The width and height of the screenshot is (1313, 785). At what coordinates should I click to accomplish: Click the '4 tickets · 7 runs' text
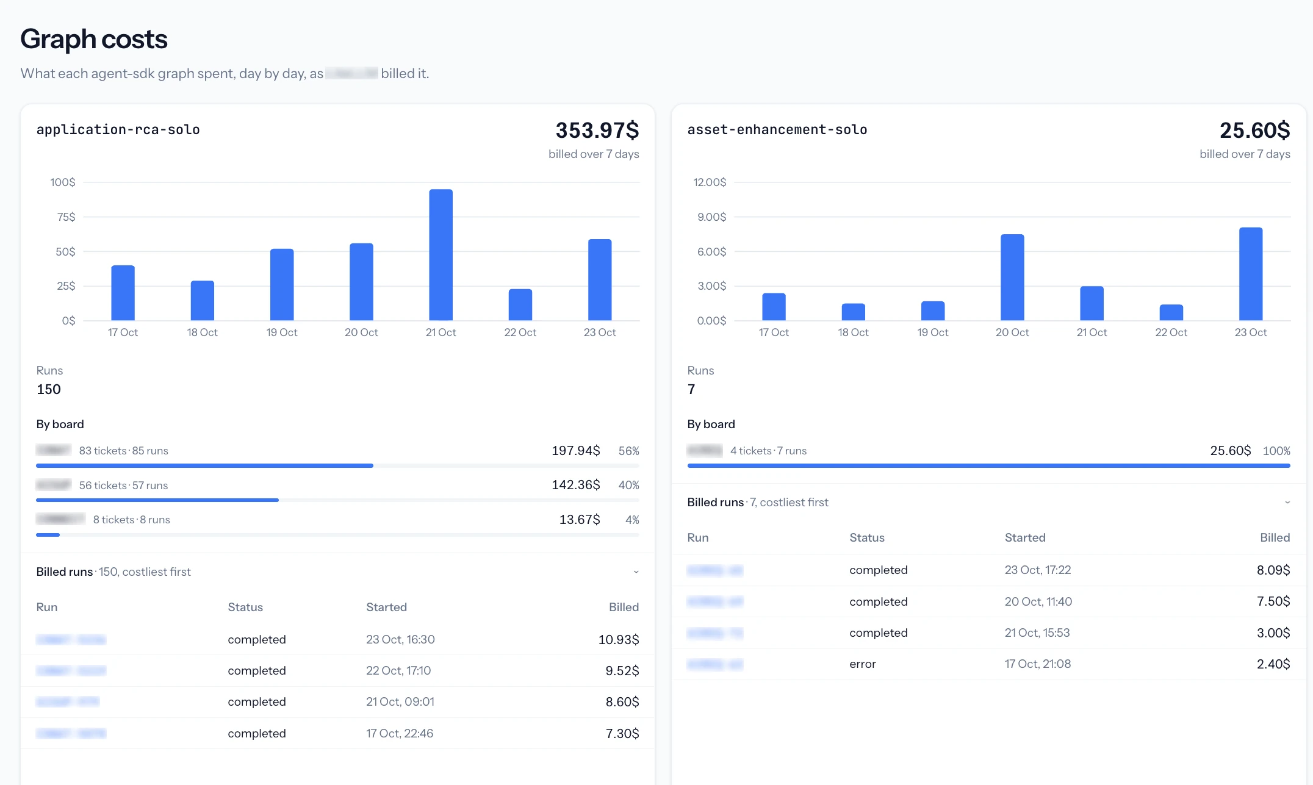pyautogui.click(x=768, y=451)
